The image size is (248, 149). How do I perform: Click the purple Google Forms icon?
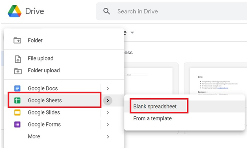tap(17, 125)
